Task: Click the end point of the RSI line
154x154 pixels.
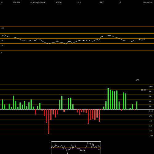Action: coord(136,40)
